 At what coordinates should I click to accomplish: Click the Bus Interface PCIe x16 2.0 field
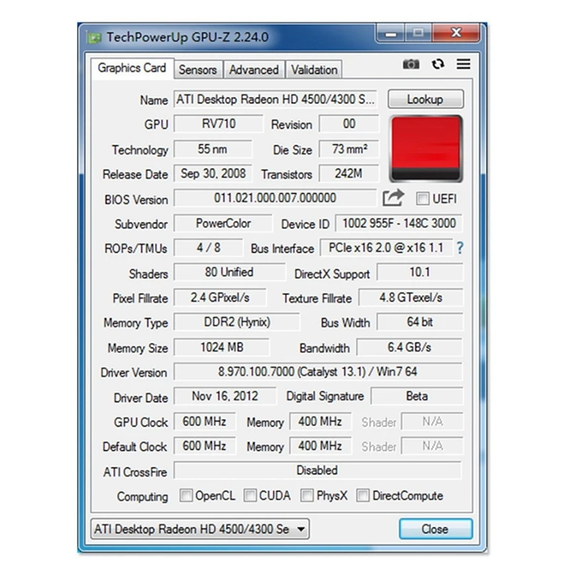pyautogui.click(x=386, y=248)
